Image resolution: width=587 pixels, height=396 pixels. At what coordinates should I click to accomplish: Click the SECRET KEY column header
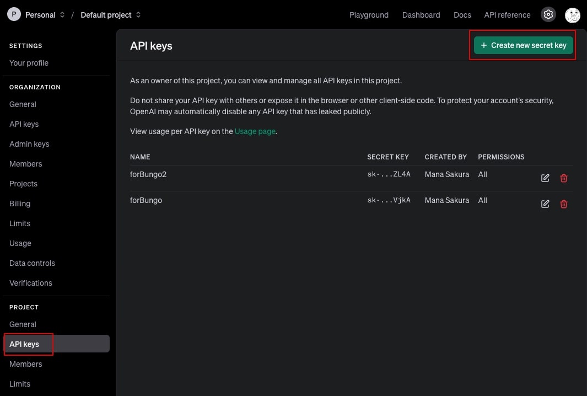[x=388, y=157]
